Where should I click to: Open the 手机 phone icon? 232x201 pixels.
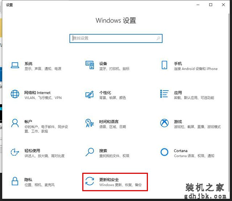click(164, 65)
